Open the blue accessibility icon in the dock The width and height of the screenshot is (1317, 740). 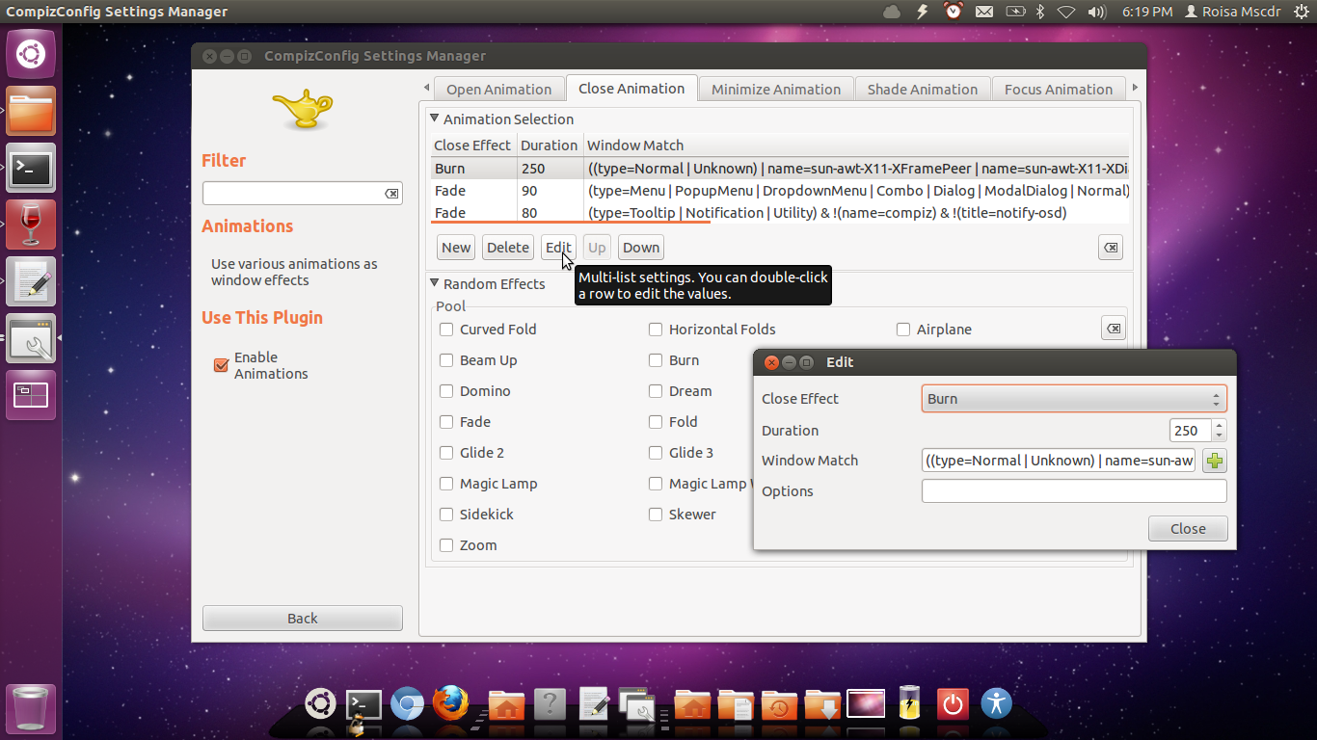(x=996, y=703)
